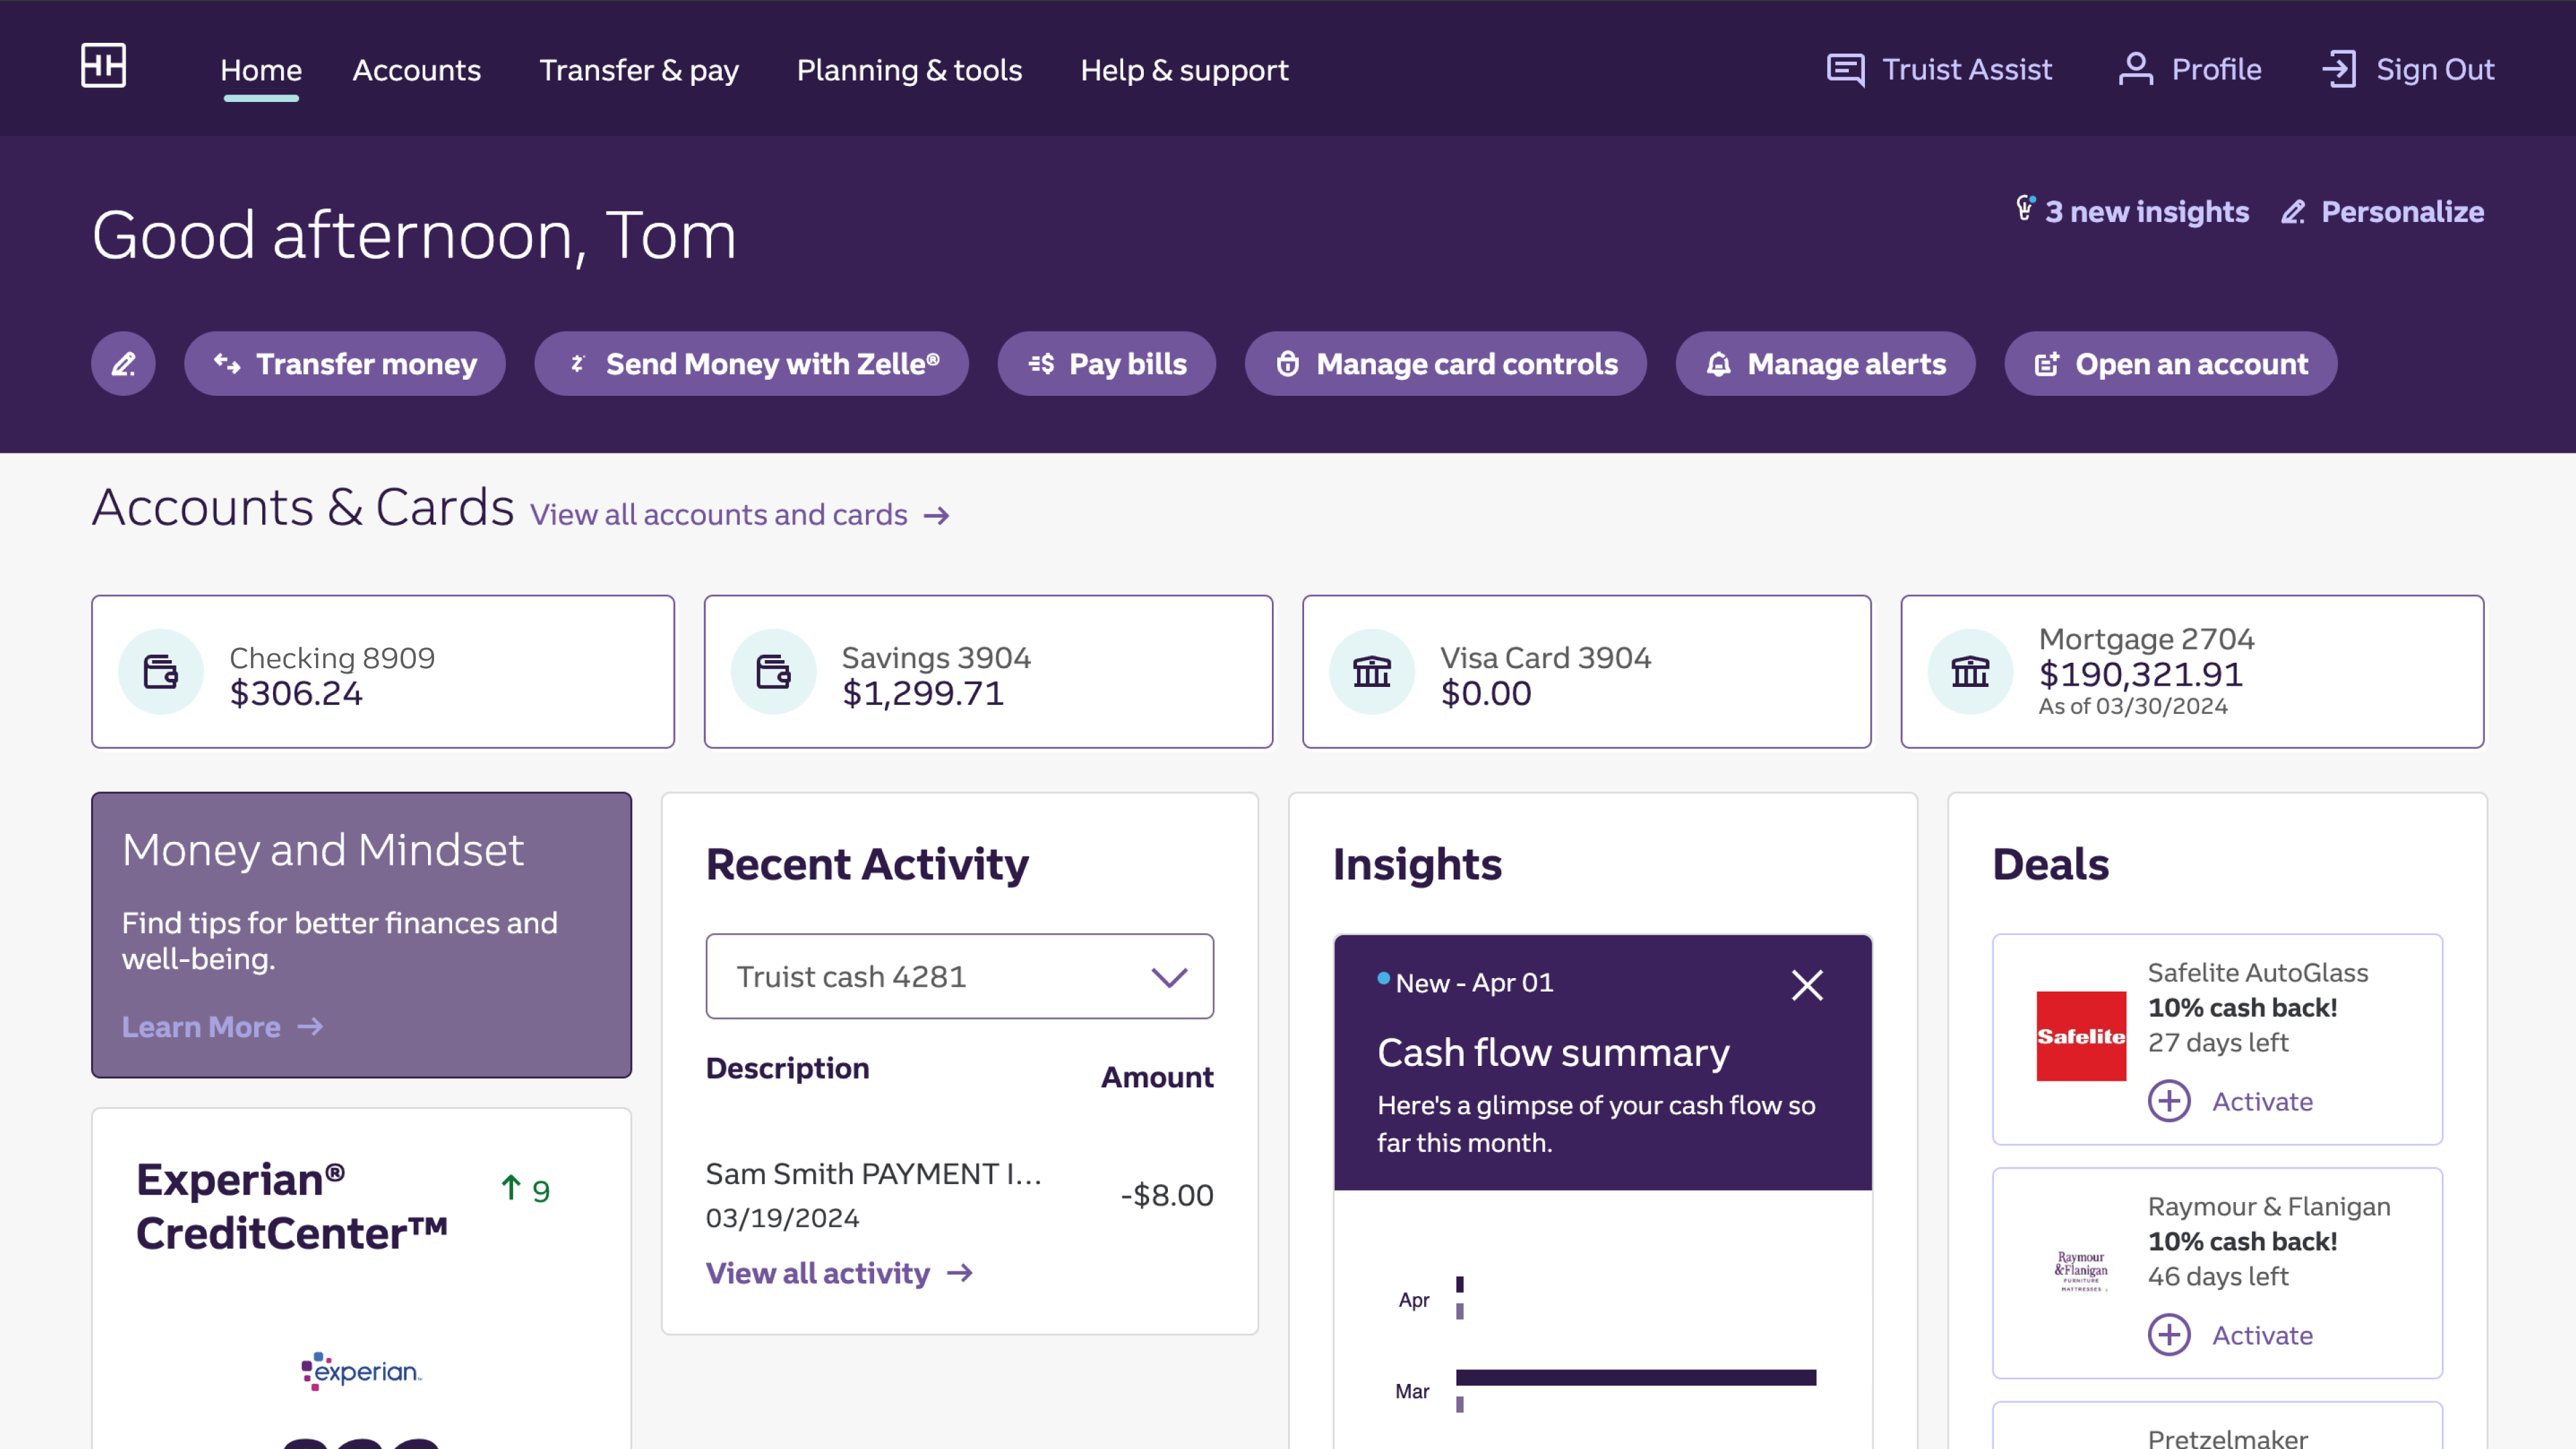Click the pencil edit shortcuts icon
Image resolution: width=2576 pixels, height=1449 pixels.
pyautogui.click(x=123, y=364)
